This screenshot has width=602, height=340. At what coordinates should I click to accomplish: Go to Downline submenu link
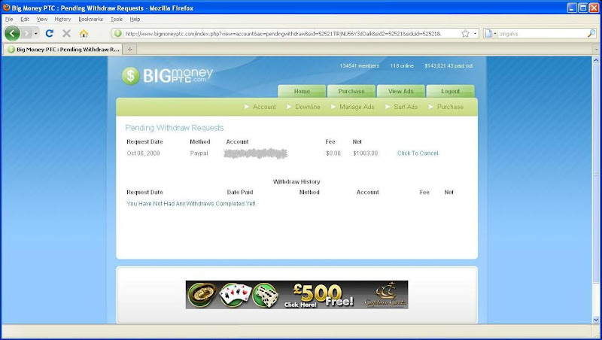(x=308, y=107)
